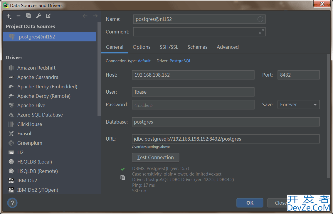Image resolution: width=333 pixels, height=214 pixels.
Task: Click the General panel vertical scrollbar
Action: click(x=328, y=116)
